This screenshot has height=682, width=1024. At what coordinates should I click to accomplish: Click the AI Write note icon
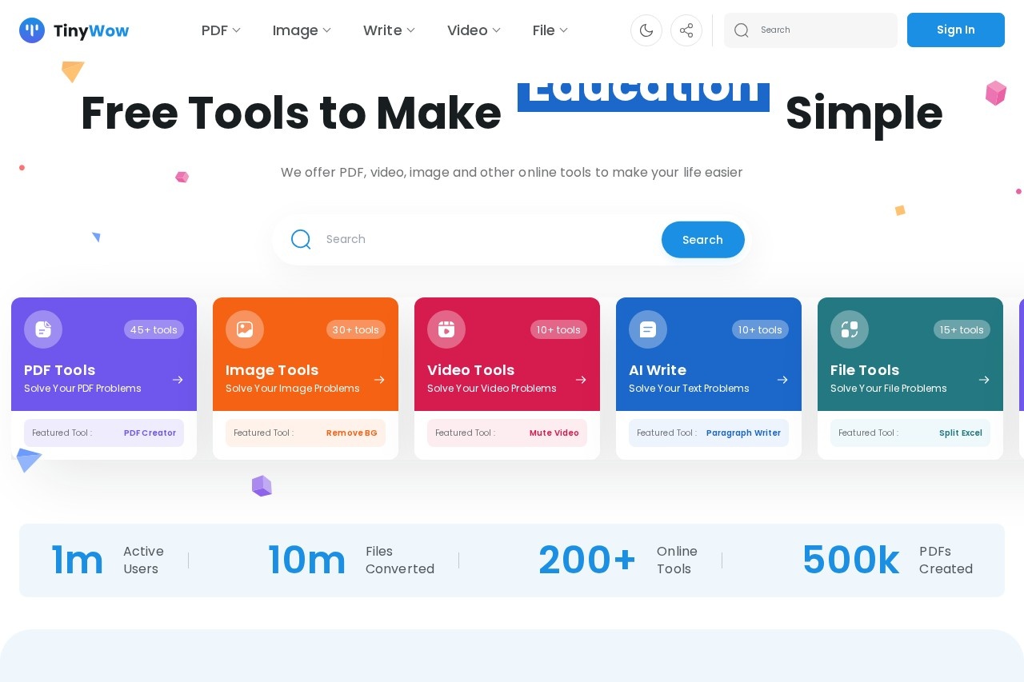pos(648,329)
